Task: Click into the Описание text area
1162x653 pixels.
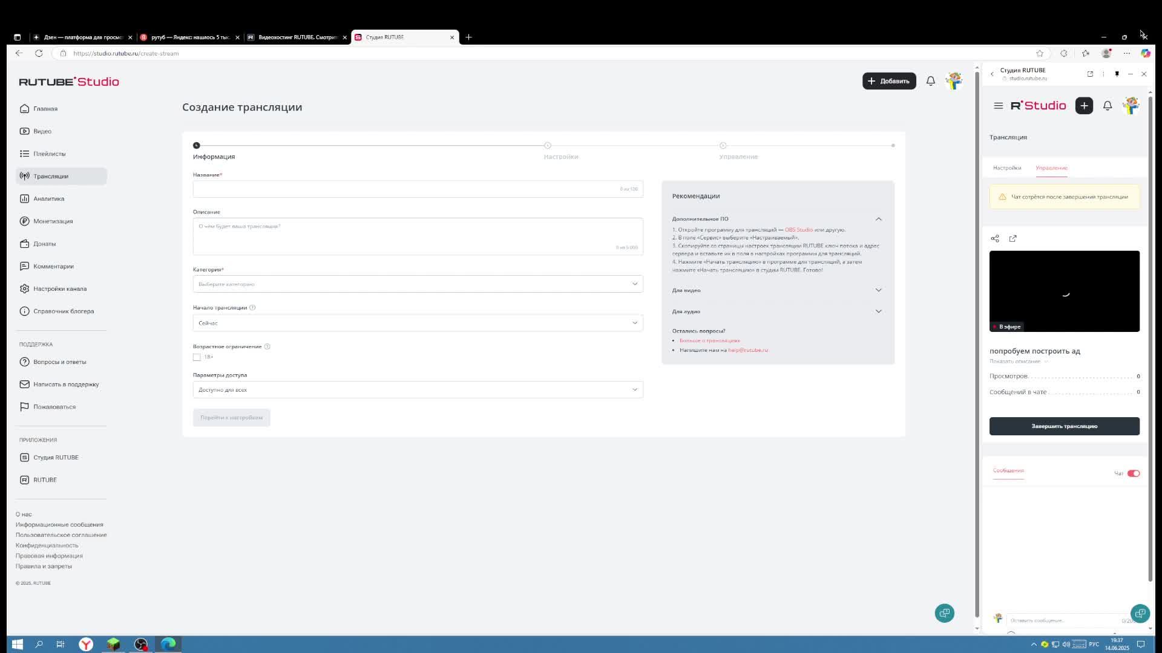Action: tap(418, 236)
